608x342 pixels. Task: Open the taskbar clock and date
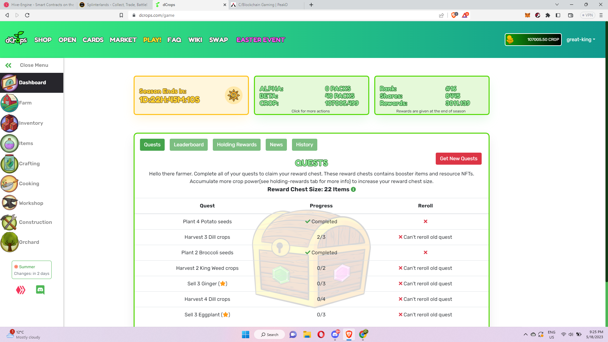pyautogui.click(x=594, y=334)
